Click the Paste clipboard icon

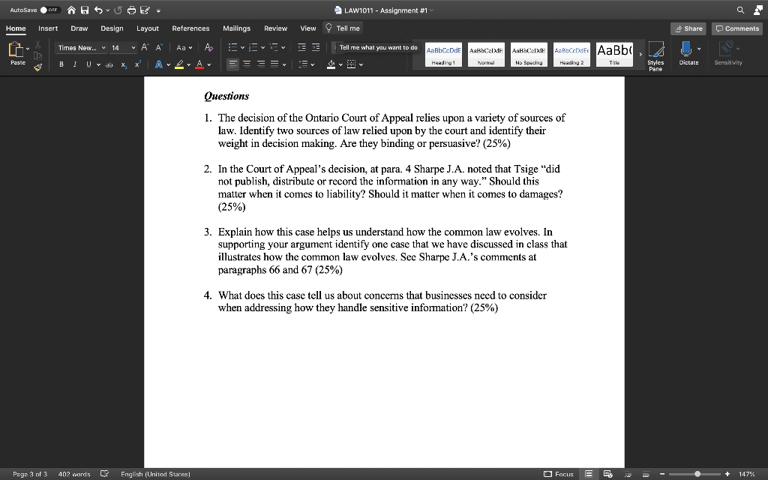coord(16,49)
